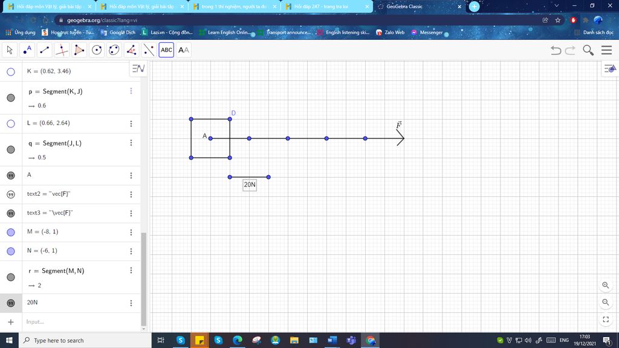Open the Zalo Web bookmark
This screenshot has width=619, height=348.
coord(390,33)
